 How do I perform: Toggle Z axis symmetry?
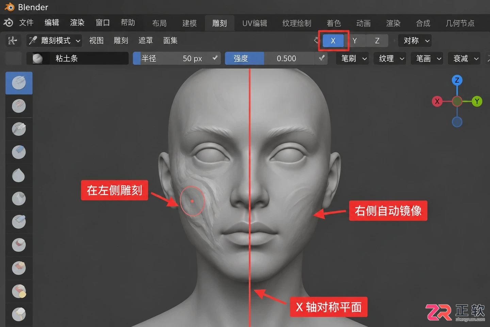click(377, 41)
